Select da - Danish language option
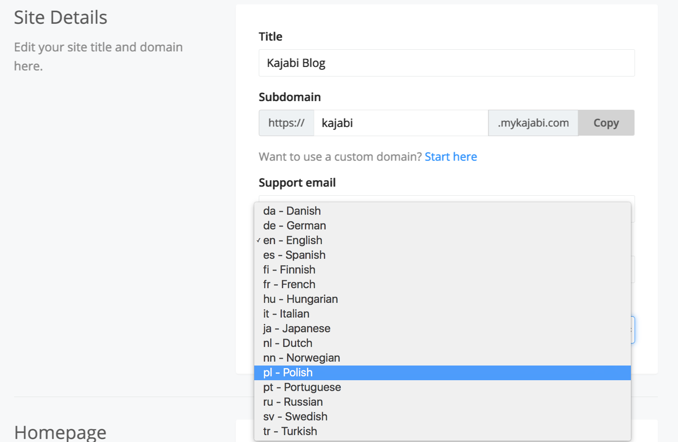Image resolution: width=678 pixels, height=442 pixels. tap(442, 211)
